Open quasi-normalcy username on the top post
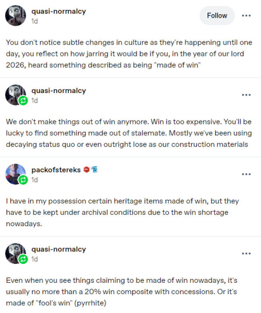This screenshot has height=313, width=261. pos(59,12)
